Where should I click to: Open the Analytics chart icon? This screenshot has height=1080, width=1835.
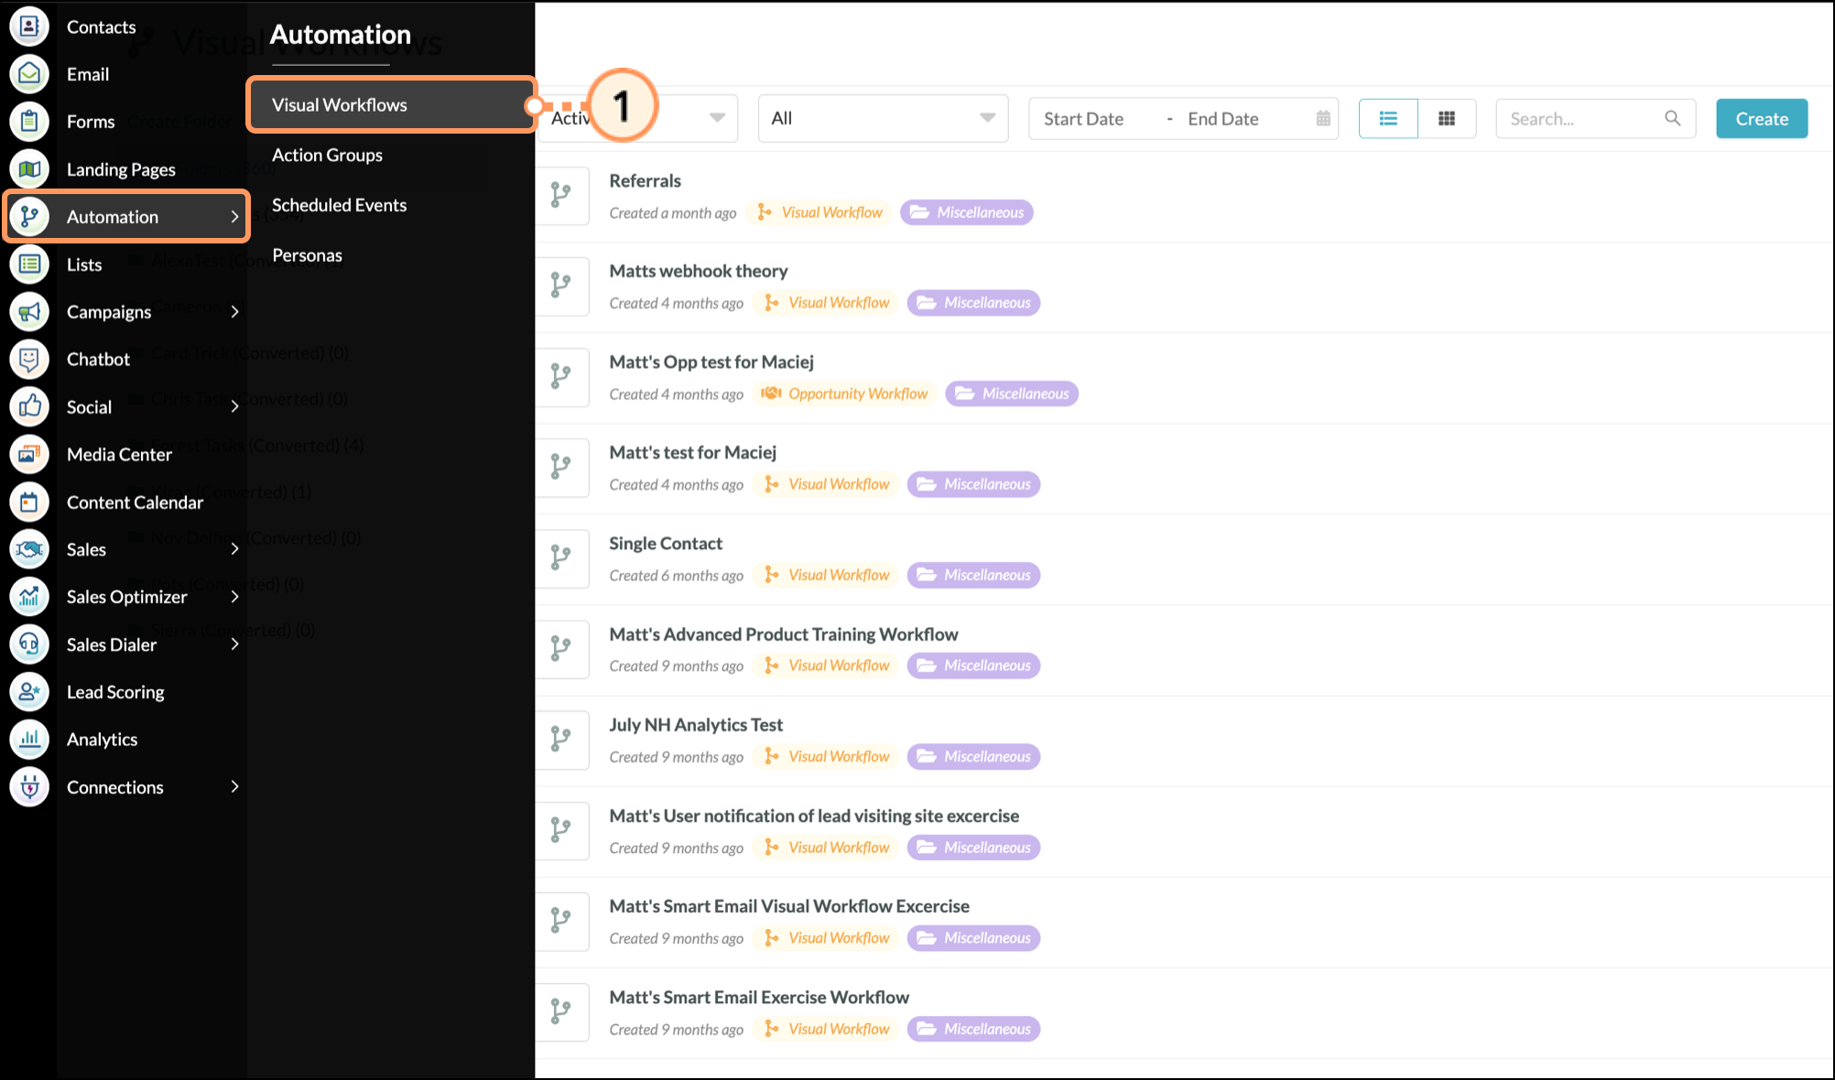[x=29, y=740]
